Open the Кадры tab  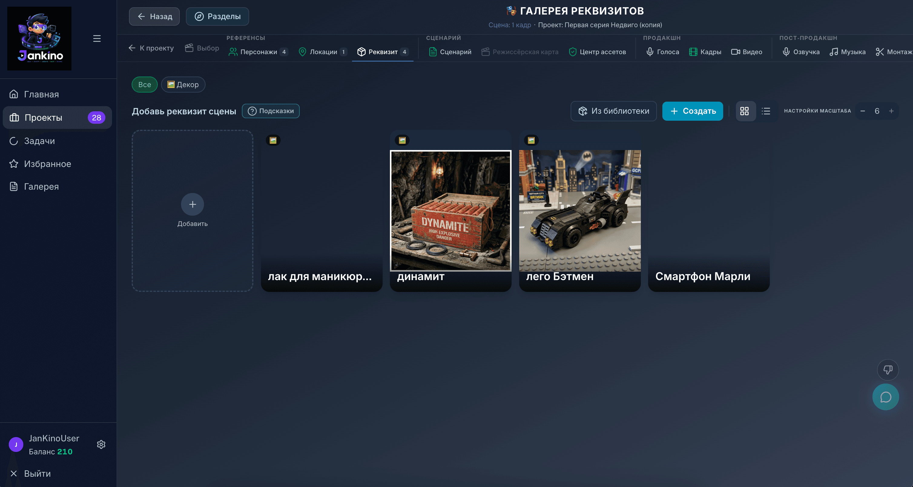(x=705, y=52)
